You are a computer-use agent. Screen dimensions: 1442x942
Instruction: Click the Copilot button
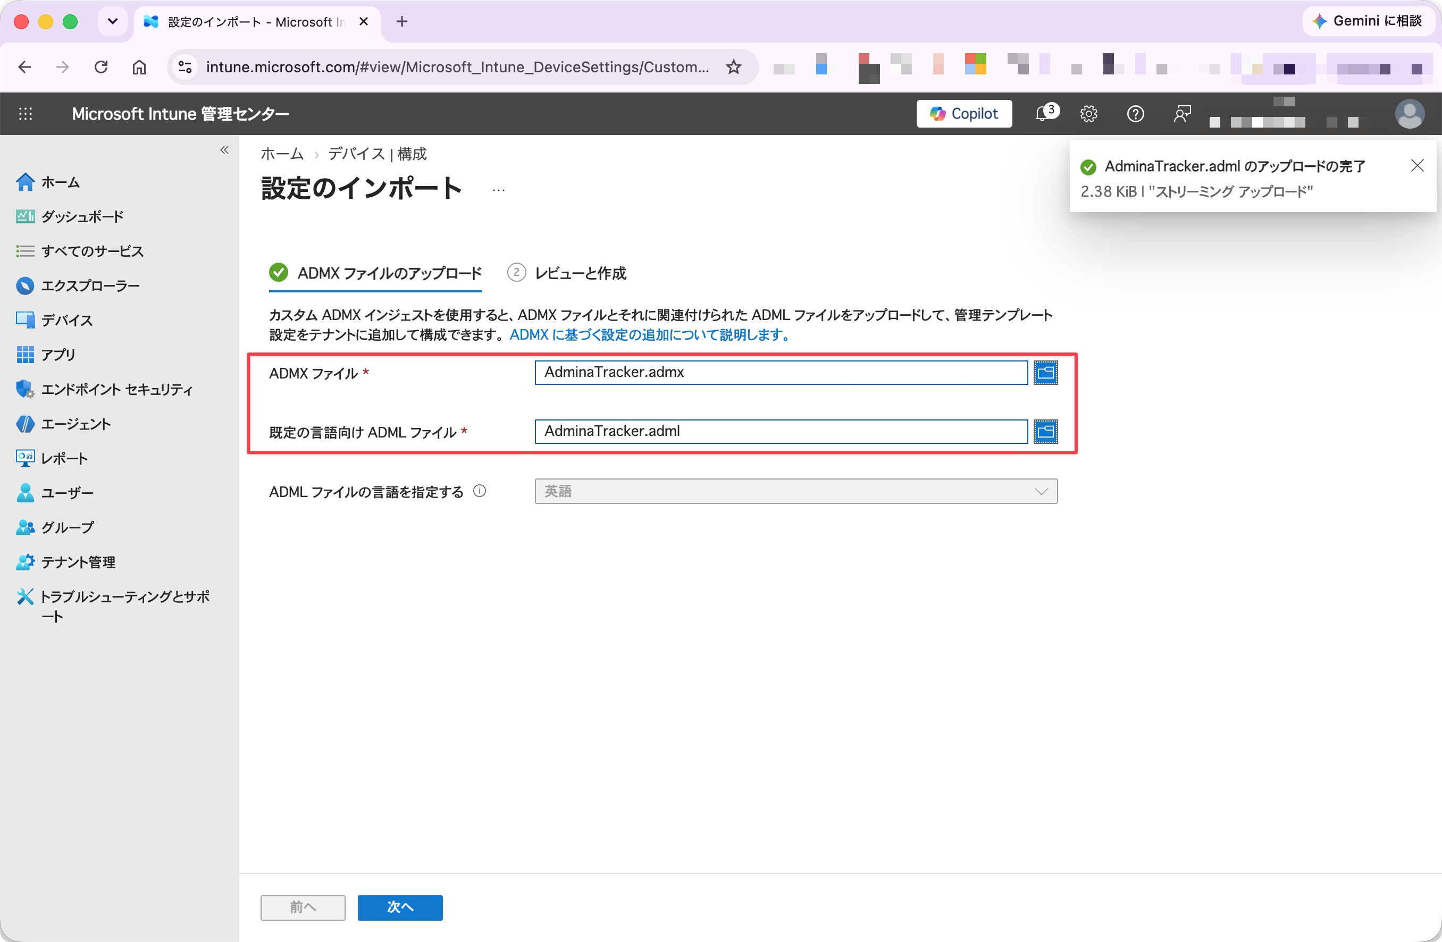964,113
